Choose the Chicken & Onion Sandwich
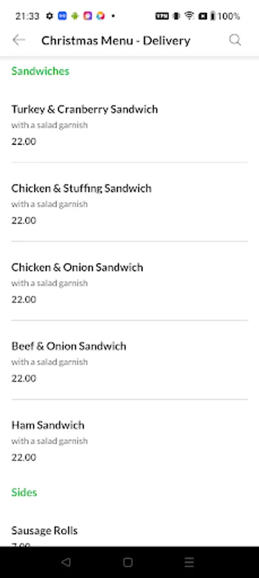This screenshot has height=578, width=259. point(130,281)
